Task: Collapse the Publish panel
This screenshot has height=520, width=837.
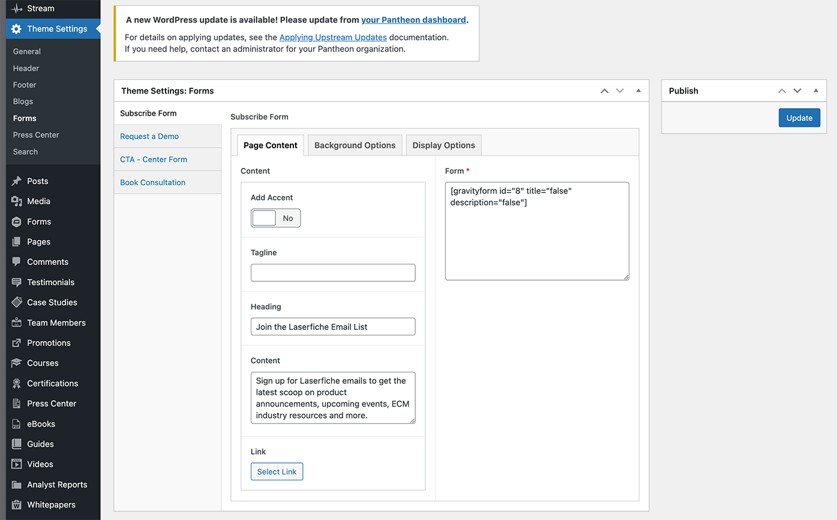Action: pos(815,91)
